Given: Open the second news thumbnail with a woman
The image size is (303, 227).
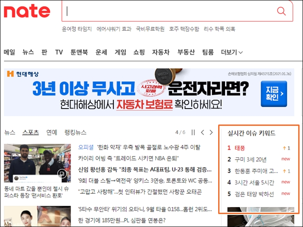Looking at the screenshot, I should [37, 216].
